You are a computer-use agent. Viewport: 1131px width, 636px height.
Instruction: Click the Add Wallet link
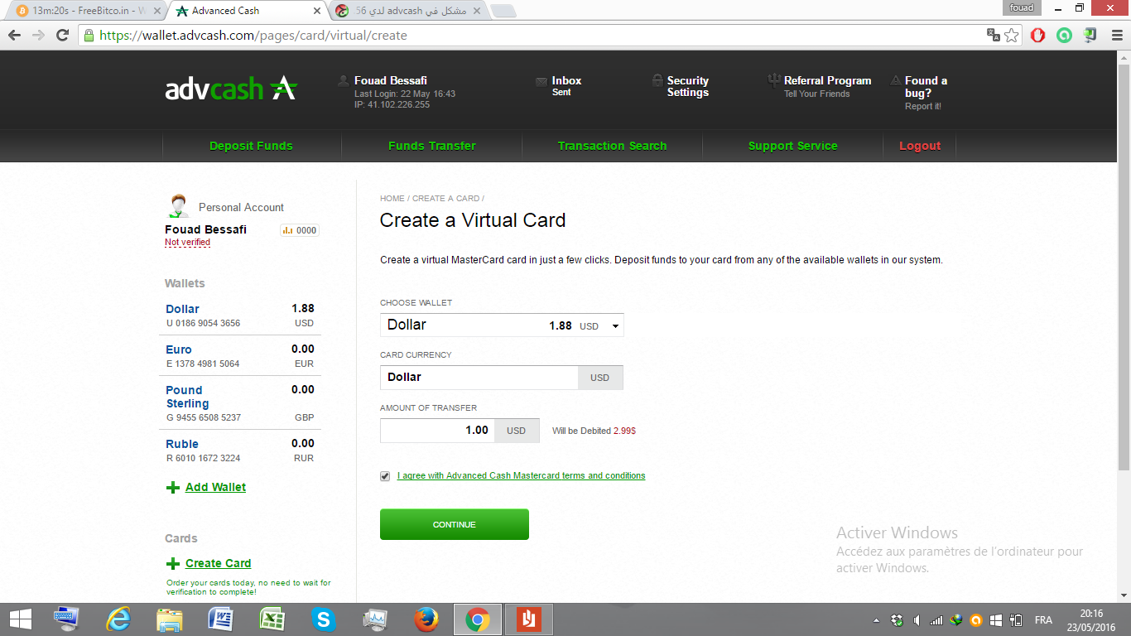pos(215,488)
